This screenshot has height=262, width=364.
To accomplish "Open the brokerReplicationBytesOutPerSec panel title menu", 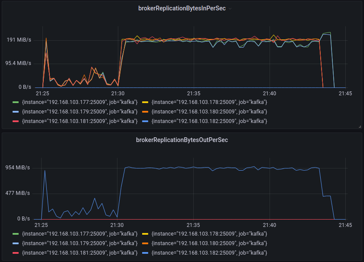I will pos(182,139).
